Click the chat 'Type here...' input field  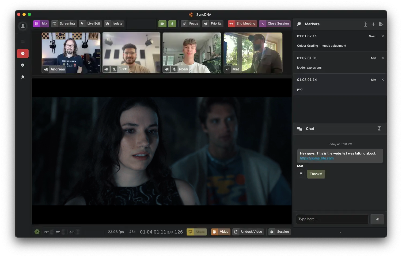click(x=332, y=219)
